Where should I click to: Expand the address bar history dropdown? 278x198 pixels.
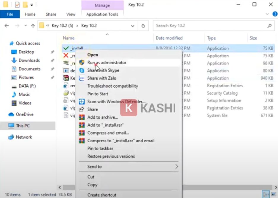[133, 26]
